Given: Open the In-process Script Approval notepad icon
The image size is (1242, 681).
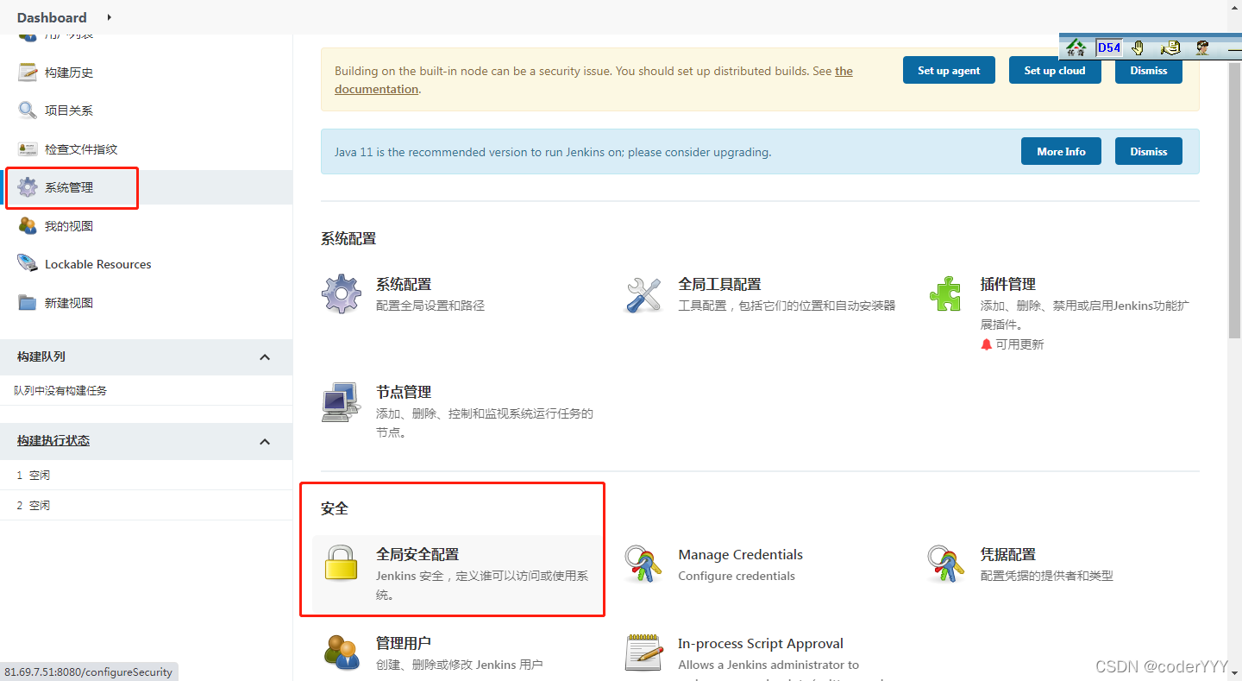Looking at the screenshot, I should point(643,653).
